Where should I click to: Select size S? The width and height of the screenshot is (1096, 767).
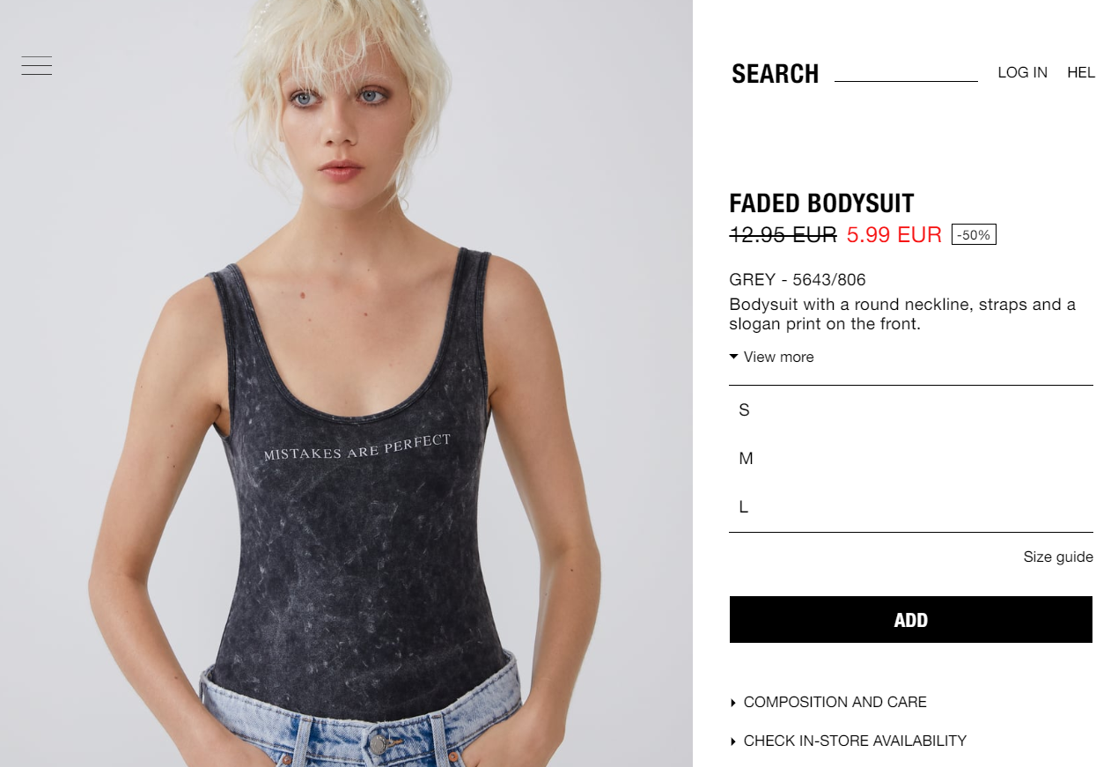(911, 410)
